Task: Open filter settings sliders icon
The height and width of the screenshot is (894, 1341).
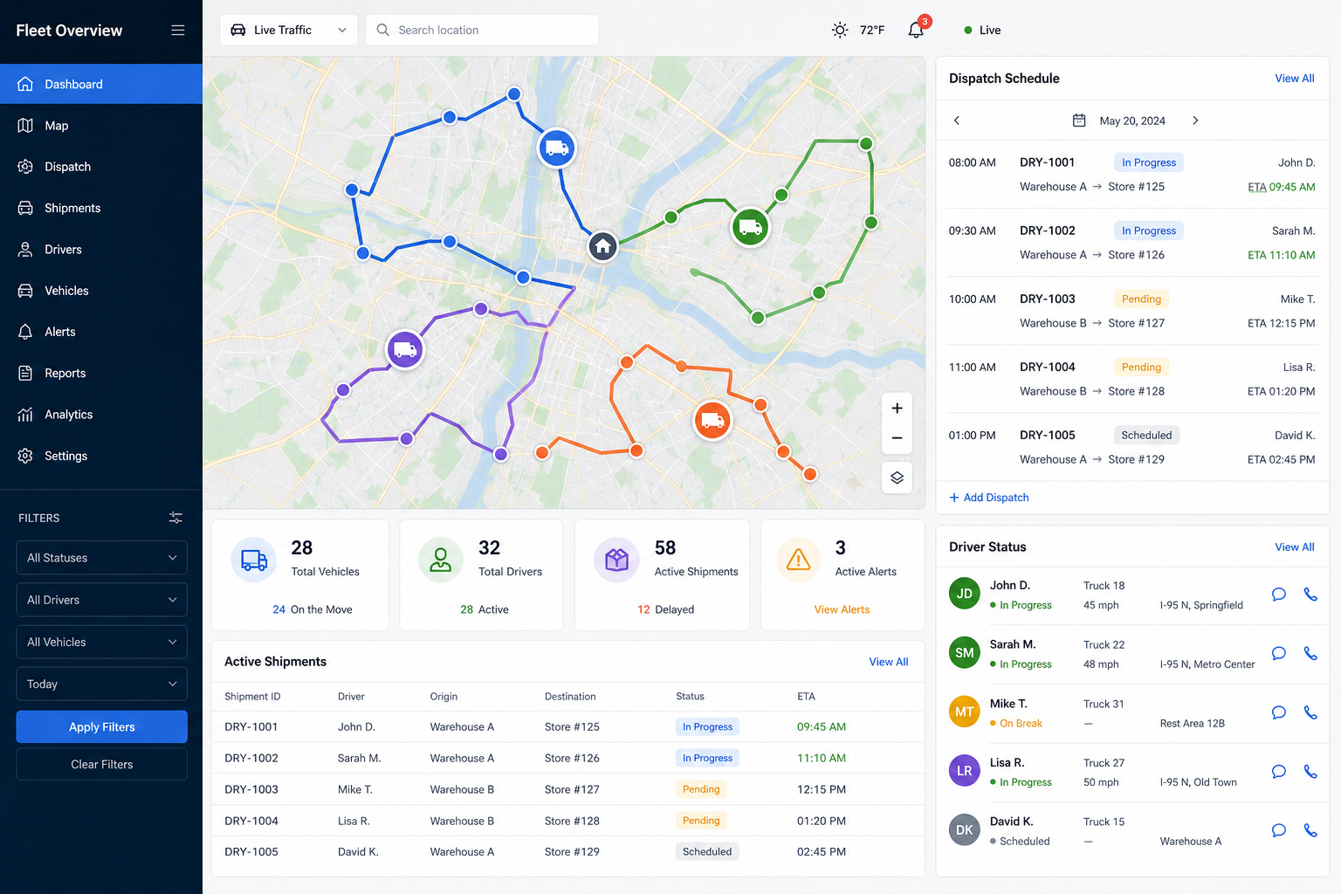Action: pos(175,518)
